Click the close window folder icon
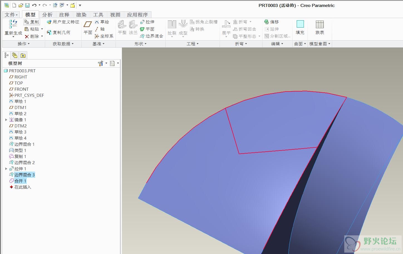 pos(73,5)
